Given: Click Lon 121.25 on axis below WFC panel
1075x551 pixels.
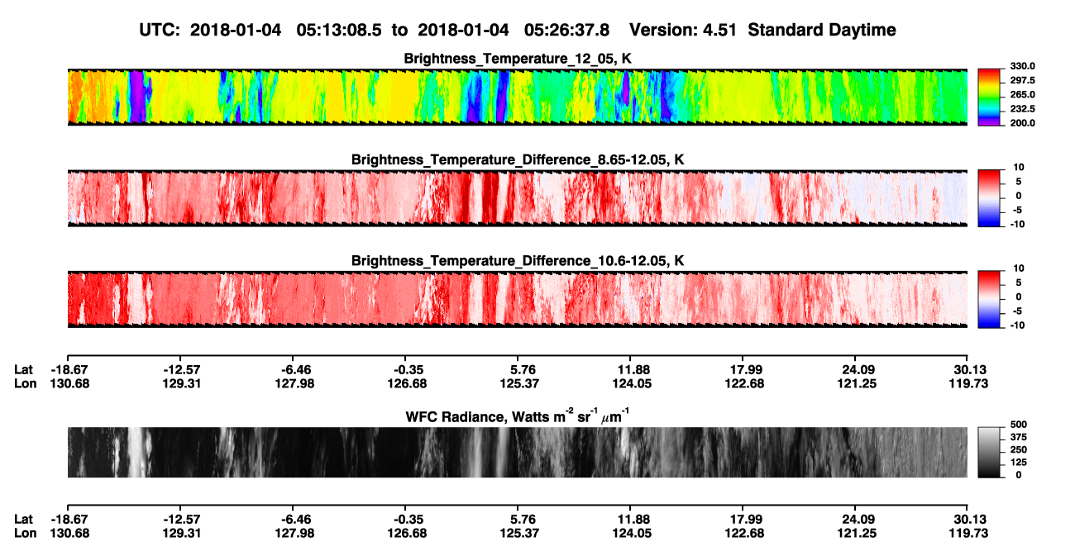Looking at the screenshot, I should tap(855, 534).
